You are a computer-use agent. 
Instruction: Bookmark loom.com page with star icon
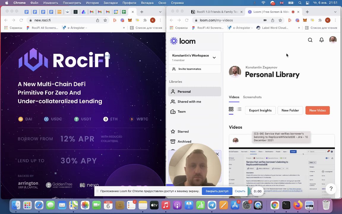(x=280, y=20)
